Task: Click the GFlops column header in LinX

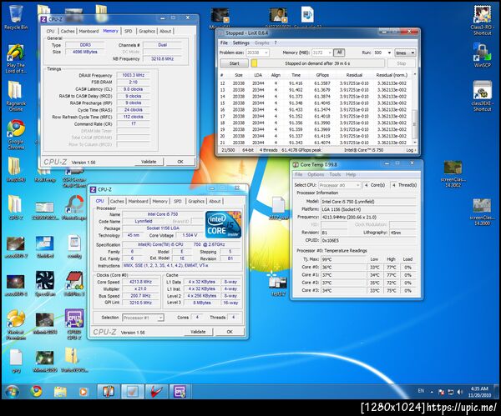Action: (x=322, y=75)
